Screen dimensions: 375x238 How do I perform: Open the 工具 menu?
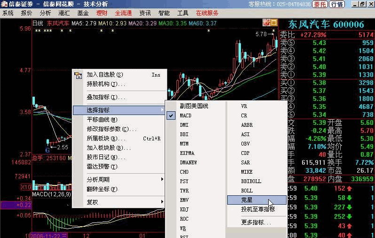[x=183, y=13]
